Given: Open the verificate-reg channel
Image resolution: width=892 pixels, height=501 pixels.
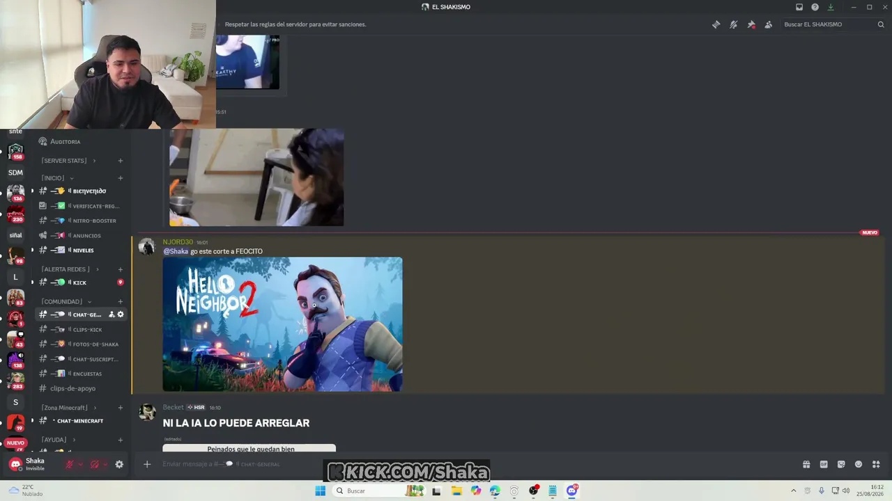Looking at the screenshot, I should click(82, 206).
